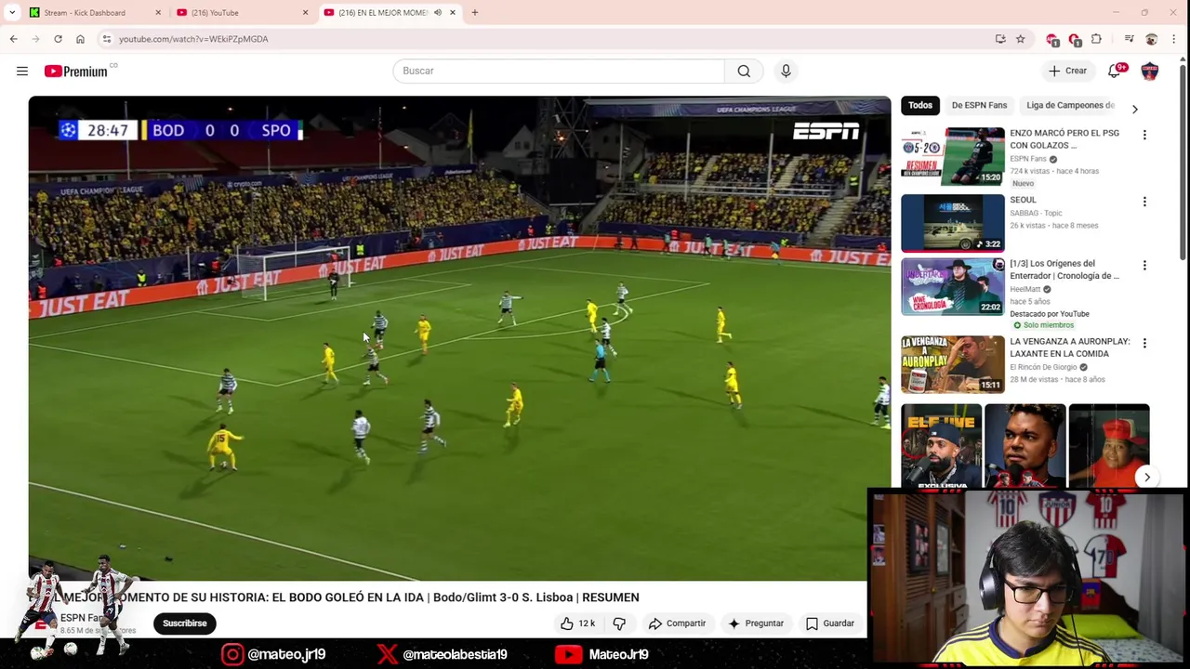The width and height of the screenshot is (1190, 669).
Task: Open the ENZO MARCÓ PERO EL PSG thumbnail
Action: pos(953,156)
